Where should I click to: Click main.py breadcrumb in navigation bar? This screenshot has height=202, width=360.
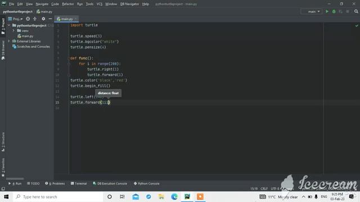(x=44, y=11)
